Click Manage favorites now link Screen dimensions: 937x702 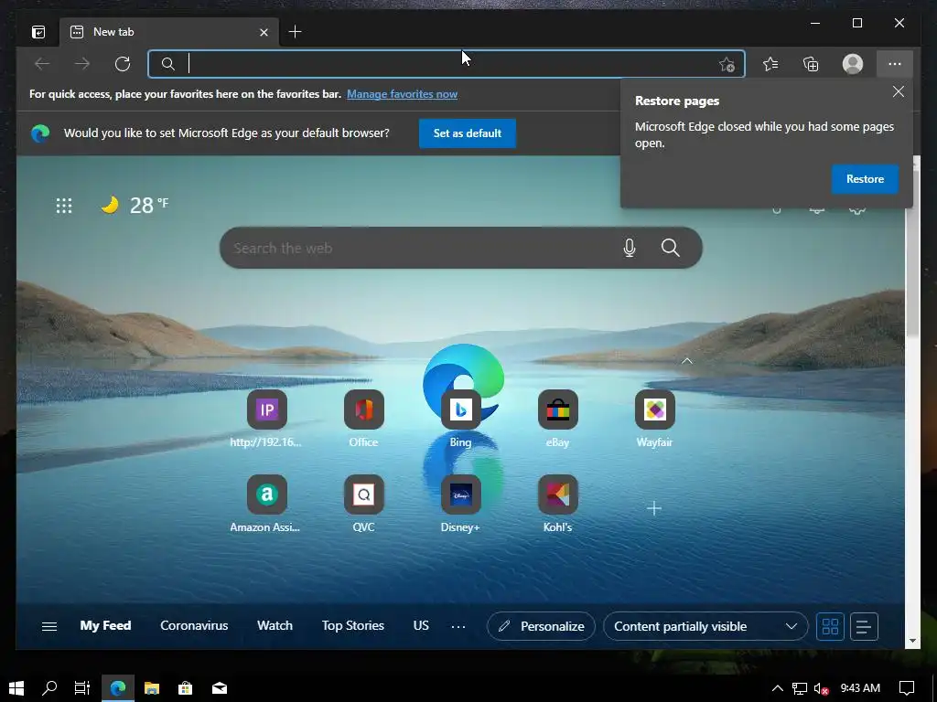click(x=403, y=94)
